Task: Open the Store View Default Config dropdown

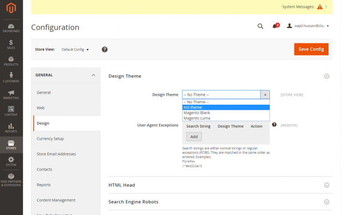Action: (75, 49)
